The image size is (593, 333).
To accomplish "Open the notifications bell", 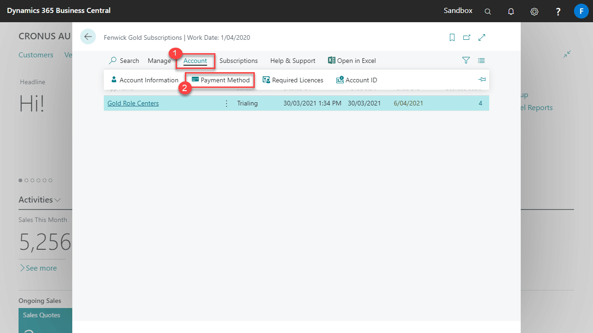I will click(x=511, y=11).
